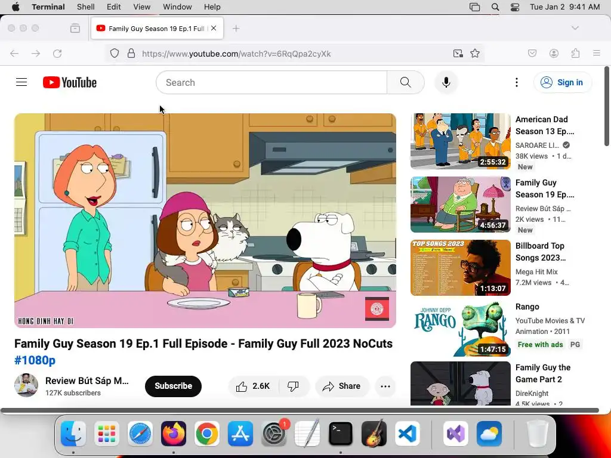
Task: Click the page vertical scrollbar
Action: 606,106
